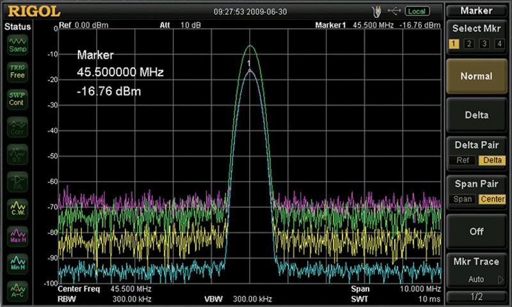This screenshot has height=307, width=512.
Task: Click the Select Mkr softkey label
Action: [476, 29]
